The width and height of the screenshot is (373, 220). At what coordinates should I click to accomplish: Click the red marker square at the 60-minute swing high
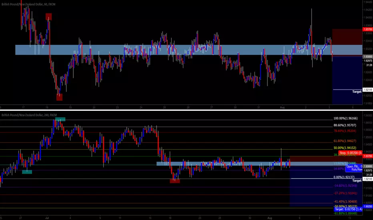point(48,17)
